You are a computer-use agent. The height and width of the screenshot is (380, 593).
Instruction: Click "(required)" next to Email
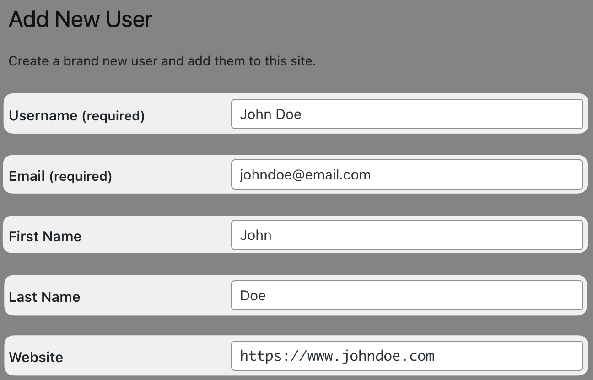coord(81,176)
